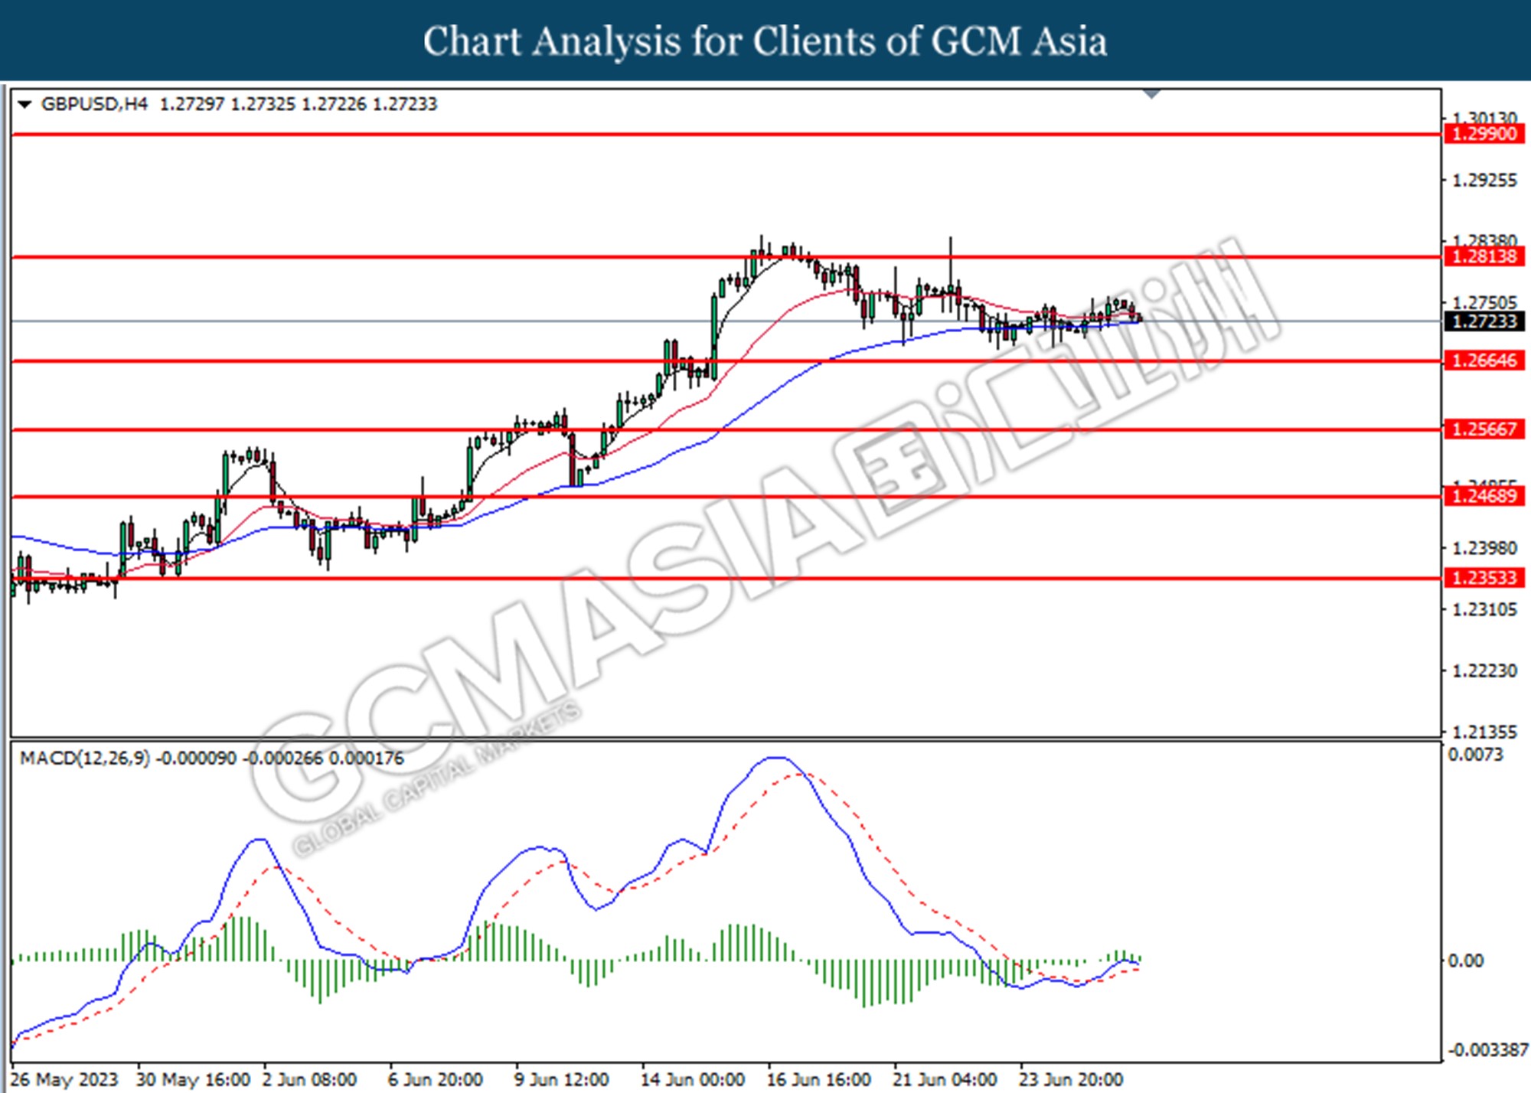Click the -0.003387 MACD scale value
Screen dimensions: 1531x1093
click(1487, 1049)
